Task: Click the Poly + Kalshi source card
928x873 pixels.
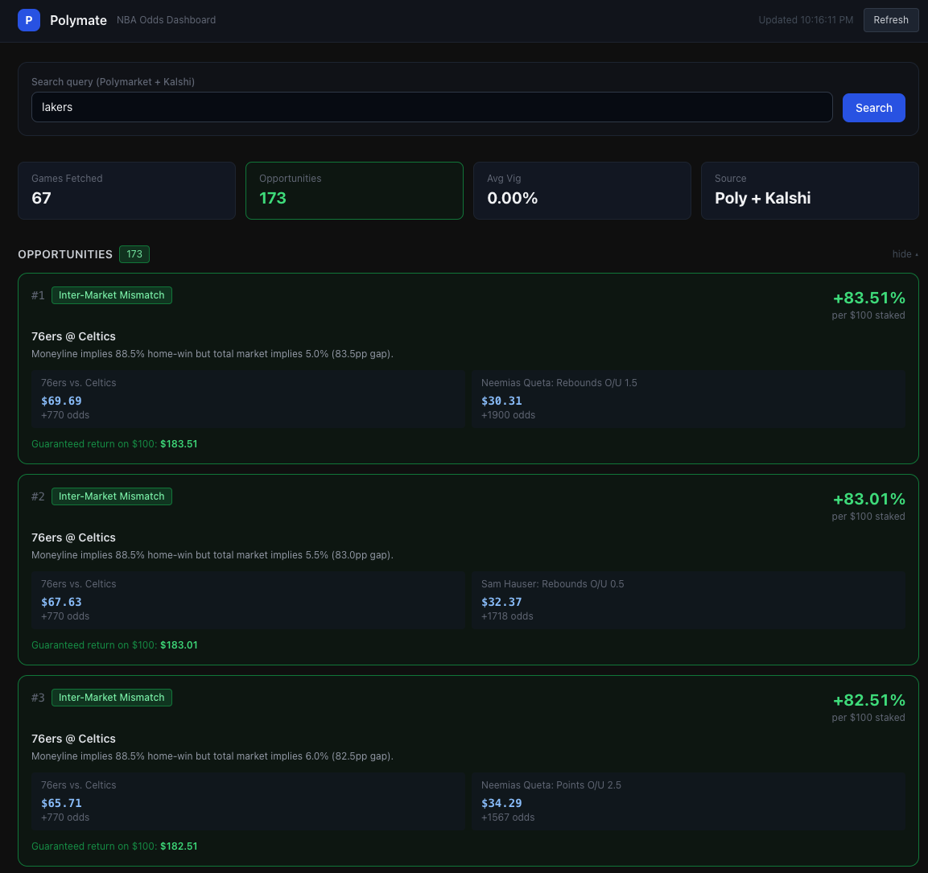Action: [x=810, y=191]
